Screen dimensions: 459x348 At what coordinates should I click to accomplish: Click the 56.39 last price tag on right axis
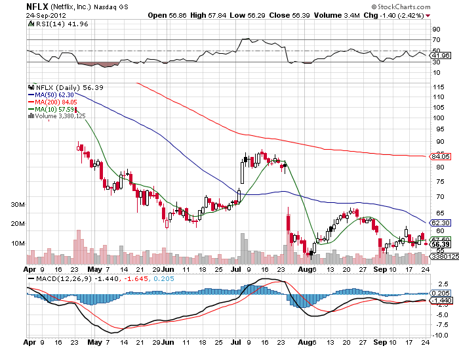click(x=440, y=244)
